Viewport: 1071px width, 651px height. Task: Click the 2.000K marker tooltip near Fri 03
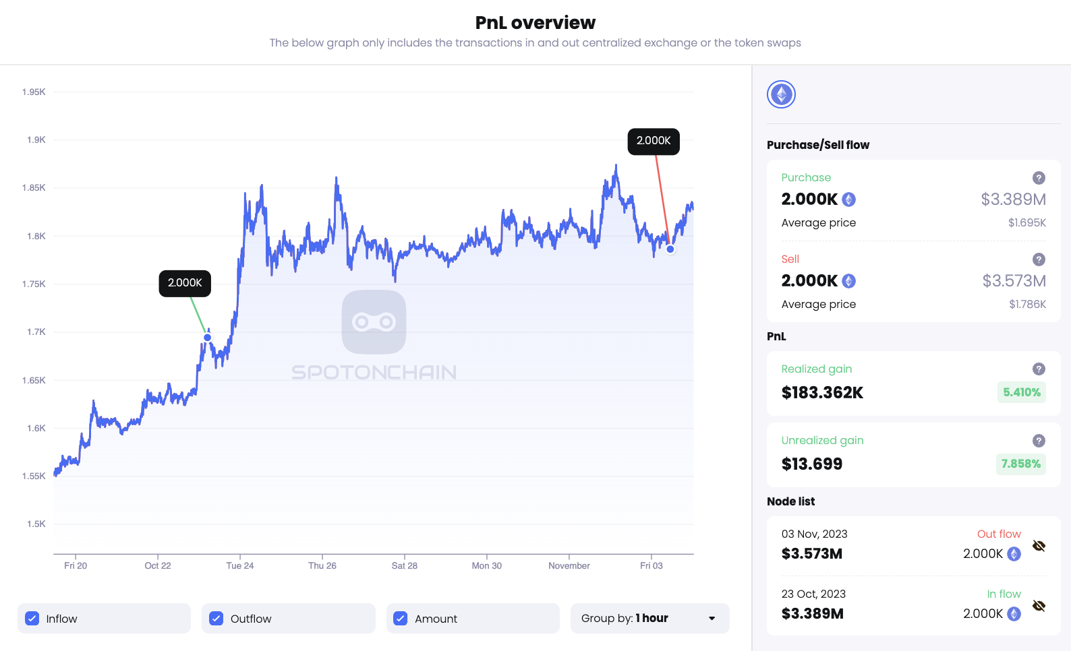(652, 142)
